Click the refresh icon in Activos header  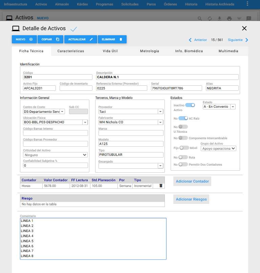tap(210, 18)
